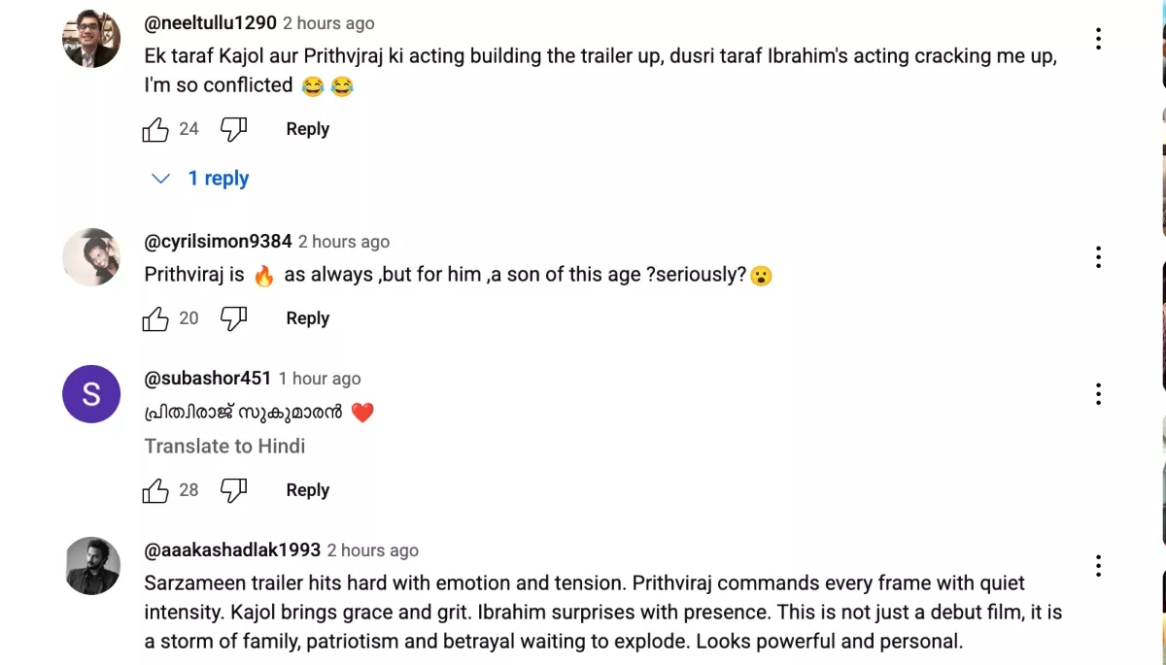The height and width of the screenshot is (665, 1166).
Task: Reply to @subashor451's comment
Action: (307, 490)
